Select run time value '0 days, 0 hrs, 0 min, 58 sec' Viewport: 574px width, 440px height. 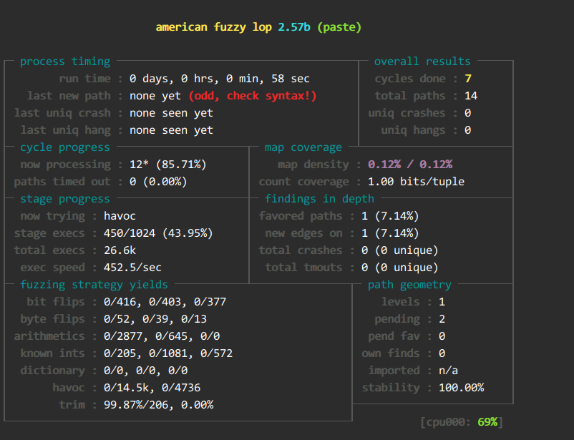tap(220, 79)
